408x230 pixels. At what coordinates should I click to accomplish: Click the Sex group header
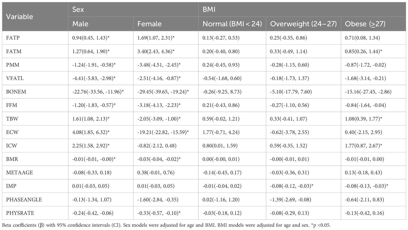tap(78, 9)
